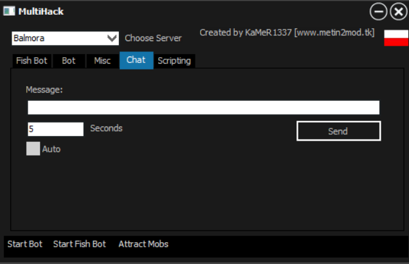
Task: Click Start Bot in bottom bar
Action: (25, 244)
